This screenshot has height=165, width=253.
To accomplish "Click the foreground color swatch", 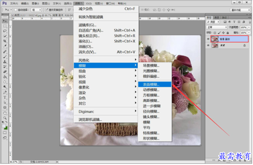I will tap(4, 126).
